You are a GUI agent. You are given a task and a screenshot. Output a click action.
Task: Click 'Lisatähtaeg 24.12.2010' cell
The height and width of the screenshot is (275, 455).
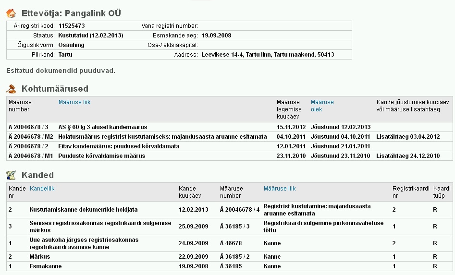coord(408,155)
